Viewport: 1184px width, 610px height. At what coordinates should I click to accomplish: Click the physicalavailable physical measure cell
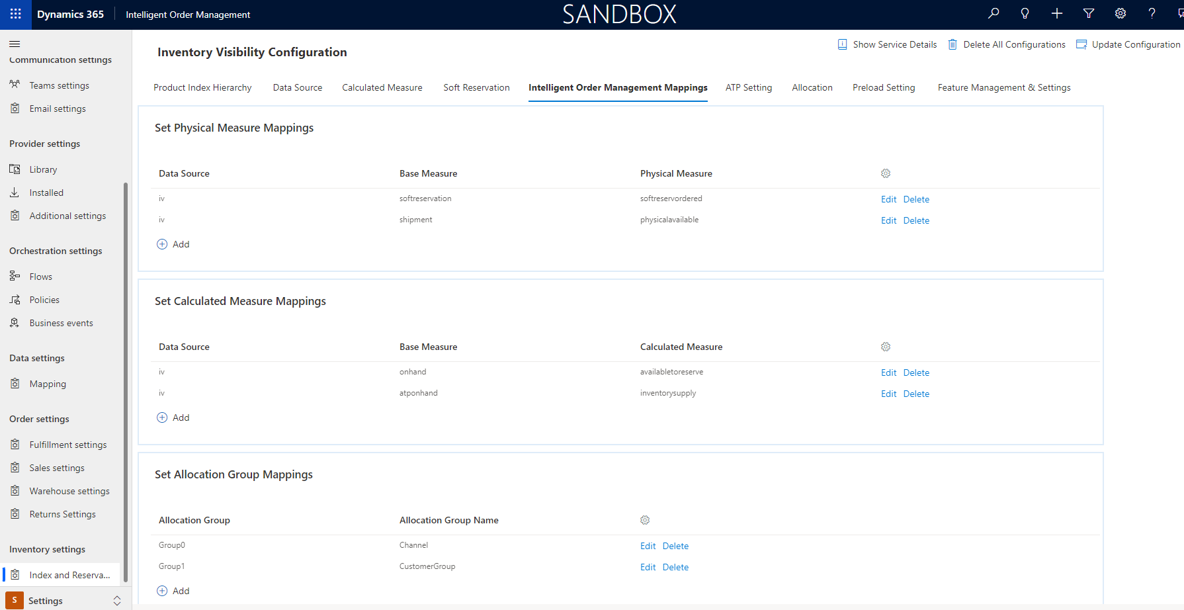click(669, 220)
